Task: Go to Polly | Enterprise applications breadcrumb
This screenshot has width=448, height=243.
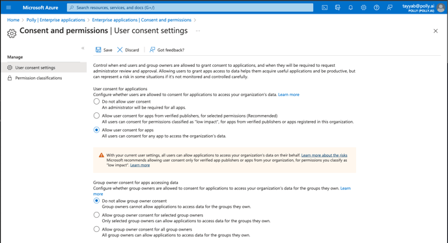Action: (x=56, y=20)
